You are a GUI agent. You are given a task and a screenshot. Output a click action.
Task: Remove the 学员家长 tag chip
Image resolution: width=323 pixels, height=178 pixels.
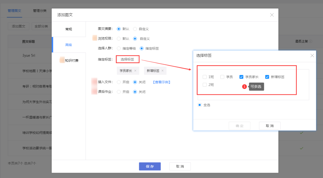135,71
